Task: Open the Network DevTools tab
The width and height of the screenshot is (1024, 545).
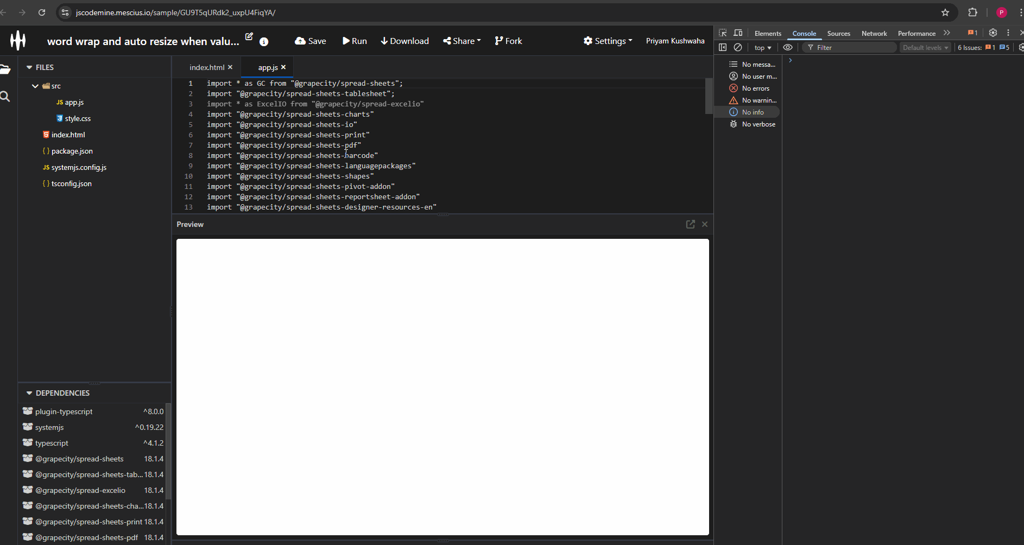Action: click(x=874, y=33)
